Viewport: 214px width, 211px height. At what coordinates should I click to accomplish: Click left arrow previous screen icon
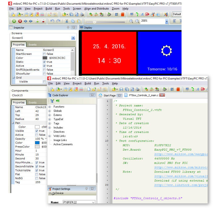coord(25,21)
